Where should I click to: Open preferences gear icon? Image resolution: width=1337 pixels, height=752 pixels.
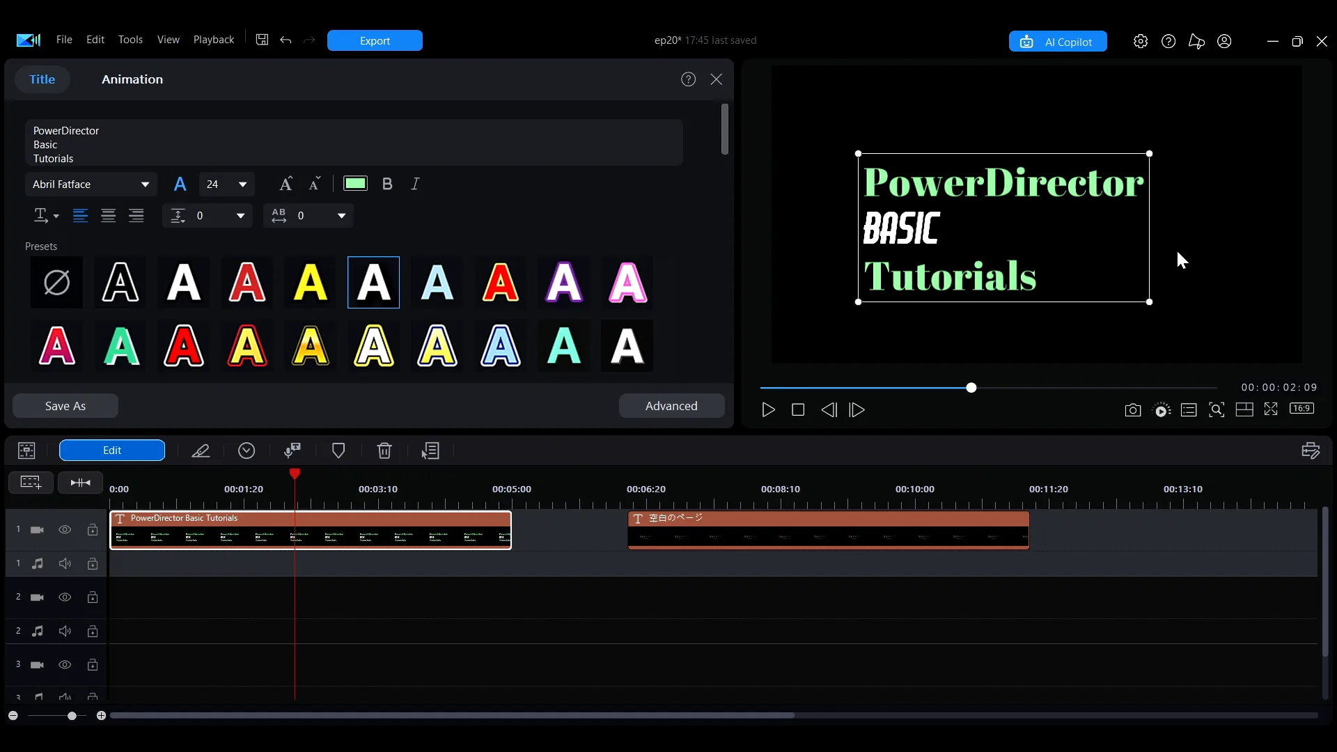[x=1141, y=41]
